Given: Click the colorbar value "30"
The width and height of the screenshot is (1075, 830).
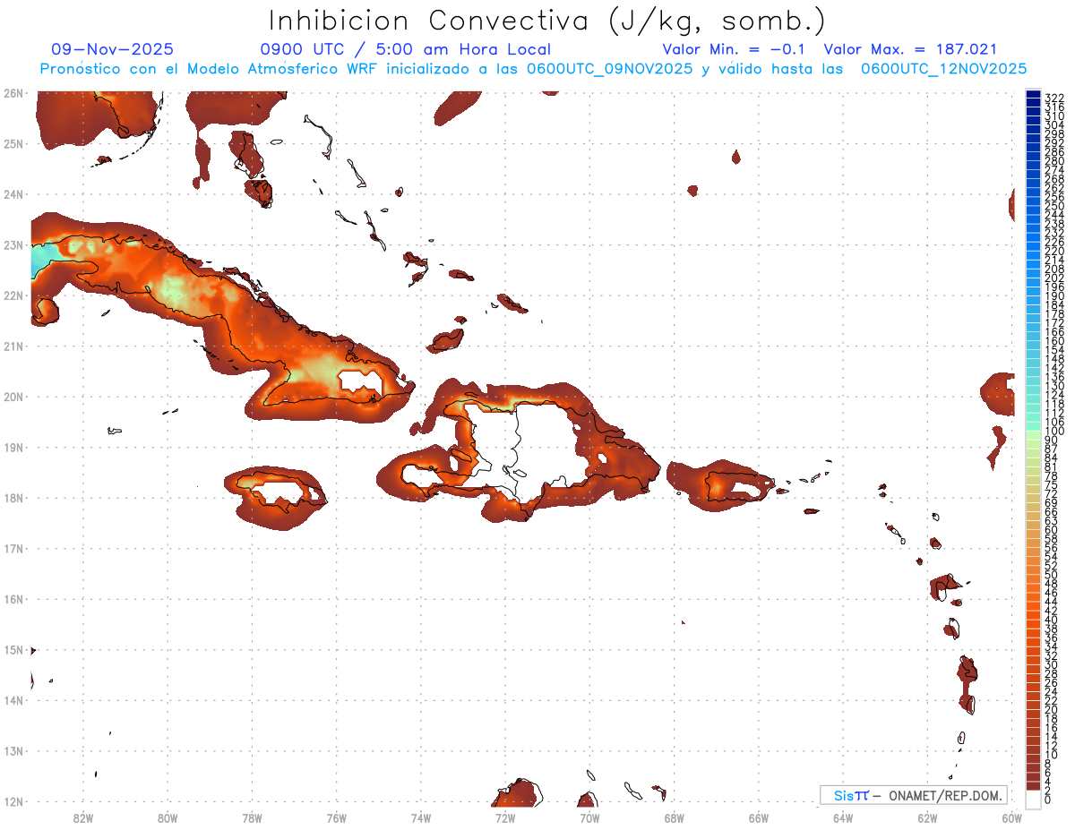Looking at the screenshot, I should pyautogui.click(x=1052, y=664).
